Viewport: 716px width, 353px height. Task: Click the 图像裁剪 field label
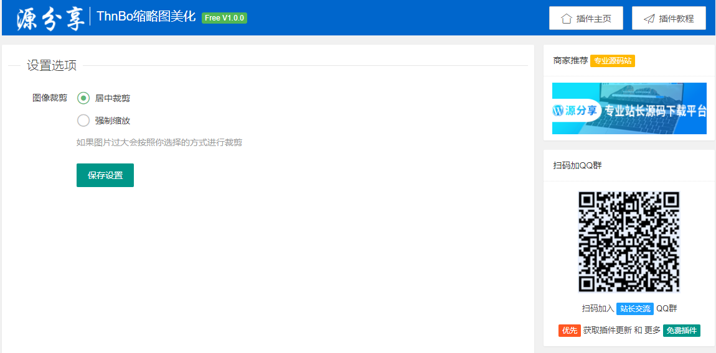50,98
